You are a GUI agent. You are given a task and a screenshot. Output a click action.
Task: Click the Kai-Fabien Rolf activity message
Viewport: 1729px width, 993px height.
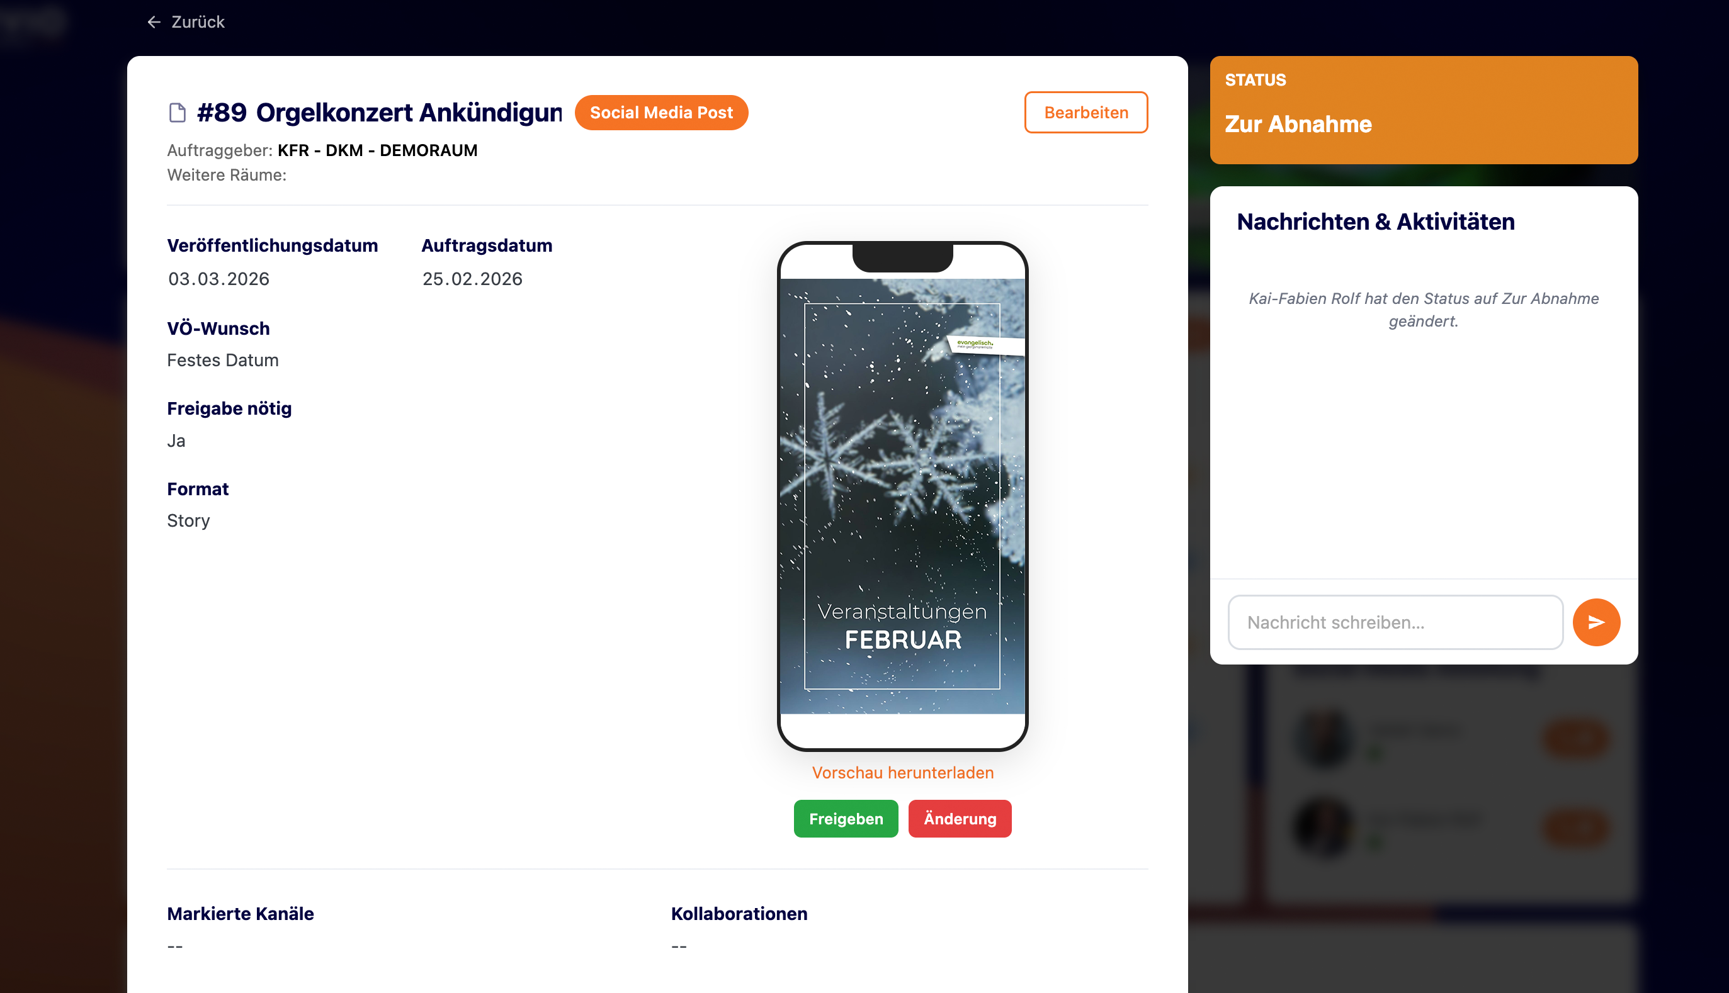[x=1424, y=310]
